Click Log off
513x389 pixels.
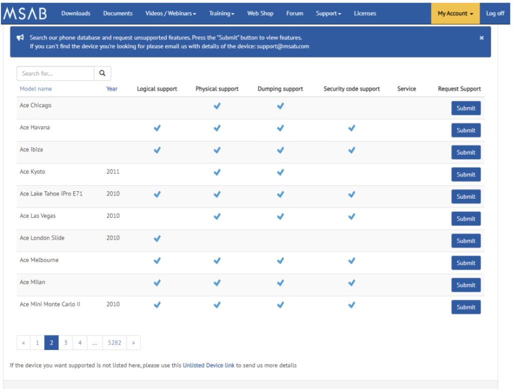495,14
